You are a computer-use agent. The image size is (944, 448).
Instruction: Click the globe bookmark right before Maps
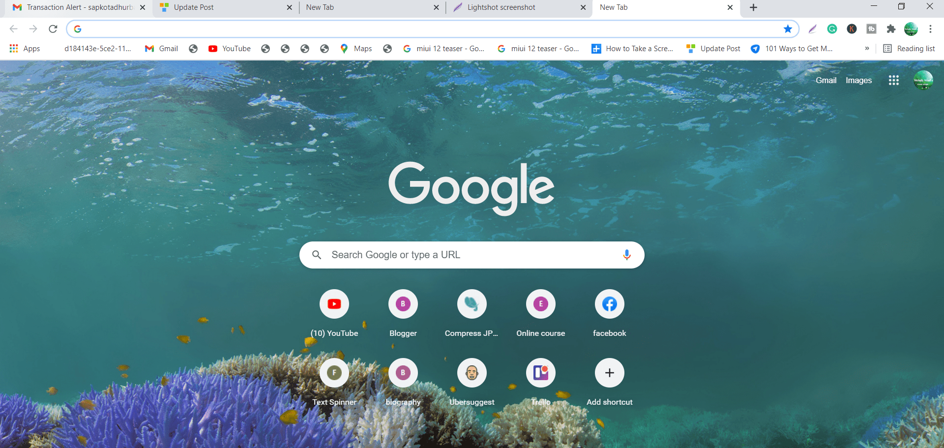pyautogui.click(x=324, y=49)
